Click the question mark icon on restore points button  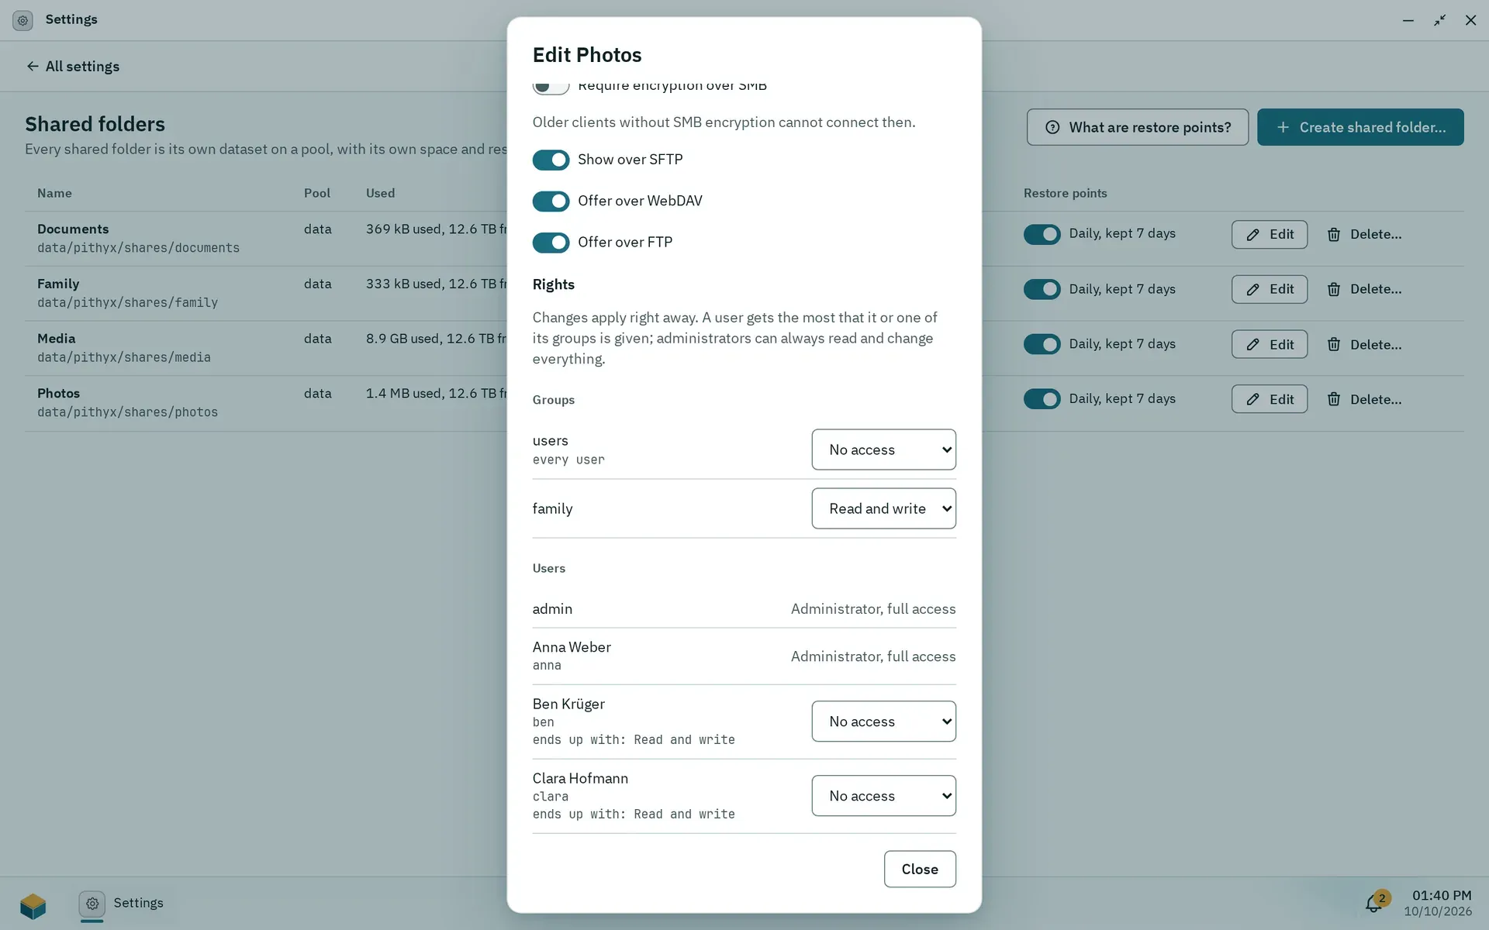click(1052, 127)
